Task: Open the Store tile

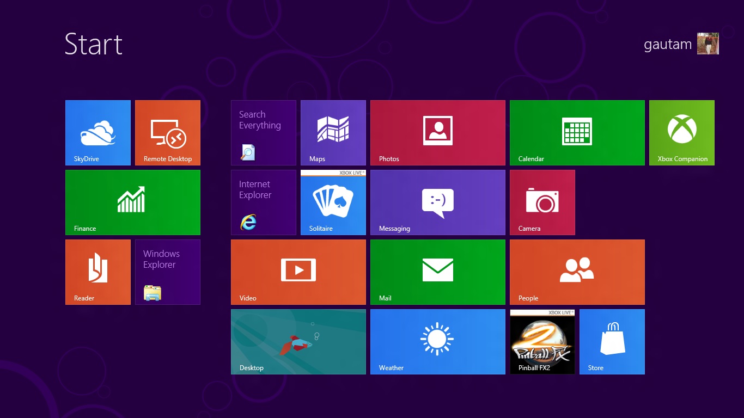Action: [612, 342]
